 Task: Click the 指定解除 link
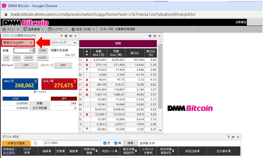tap(9, 153)
